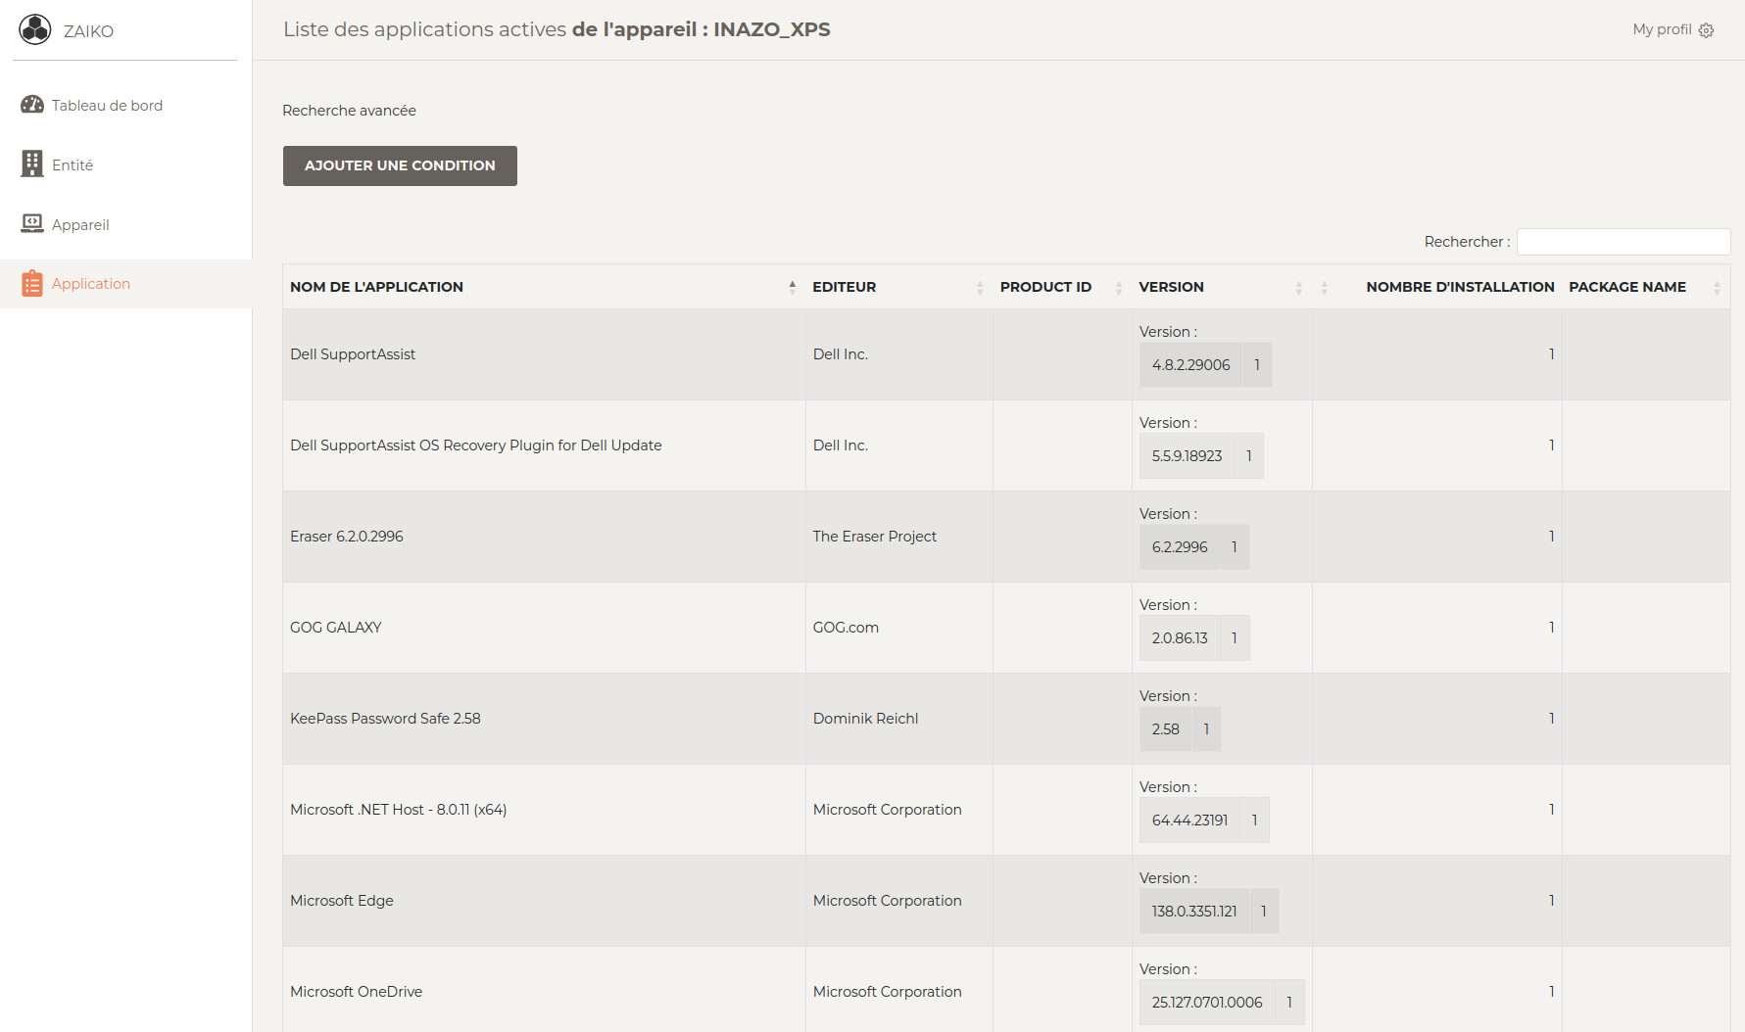
Task: Sort by Product ID column arrows
Action: click(1119, 287)
